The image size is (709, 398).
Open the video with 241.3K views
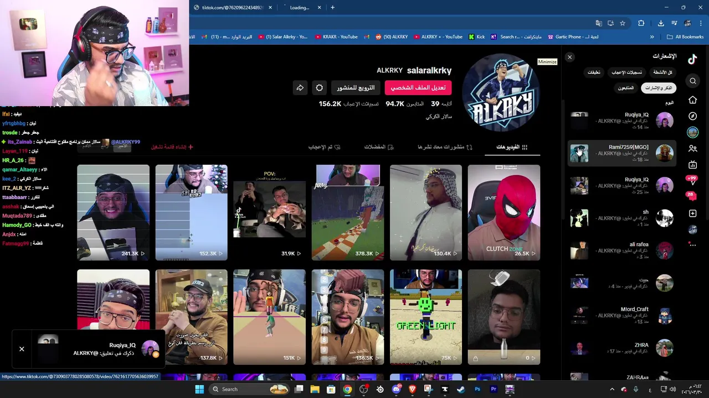click(x=114, y=212)
